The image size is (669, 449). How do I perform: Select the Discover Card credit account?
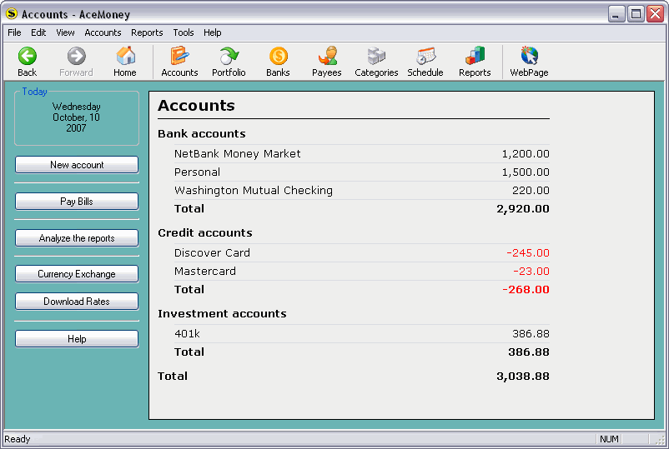coord(212,253)
